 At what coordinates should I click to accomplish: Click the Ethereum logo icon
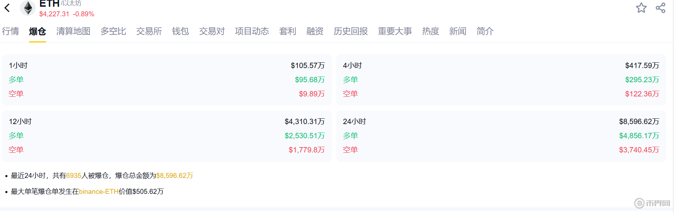click(x=28, y=8)
